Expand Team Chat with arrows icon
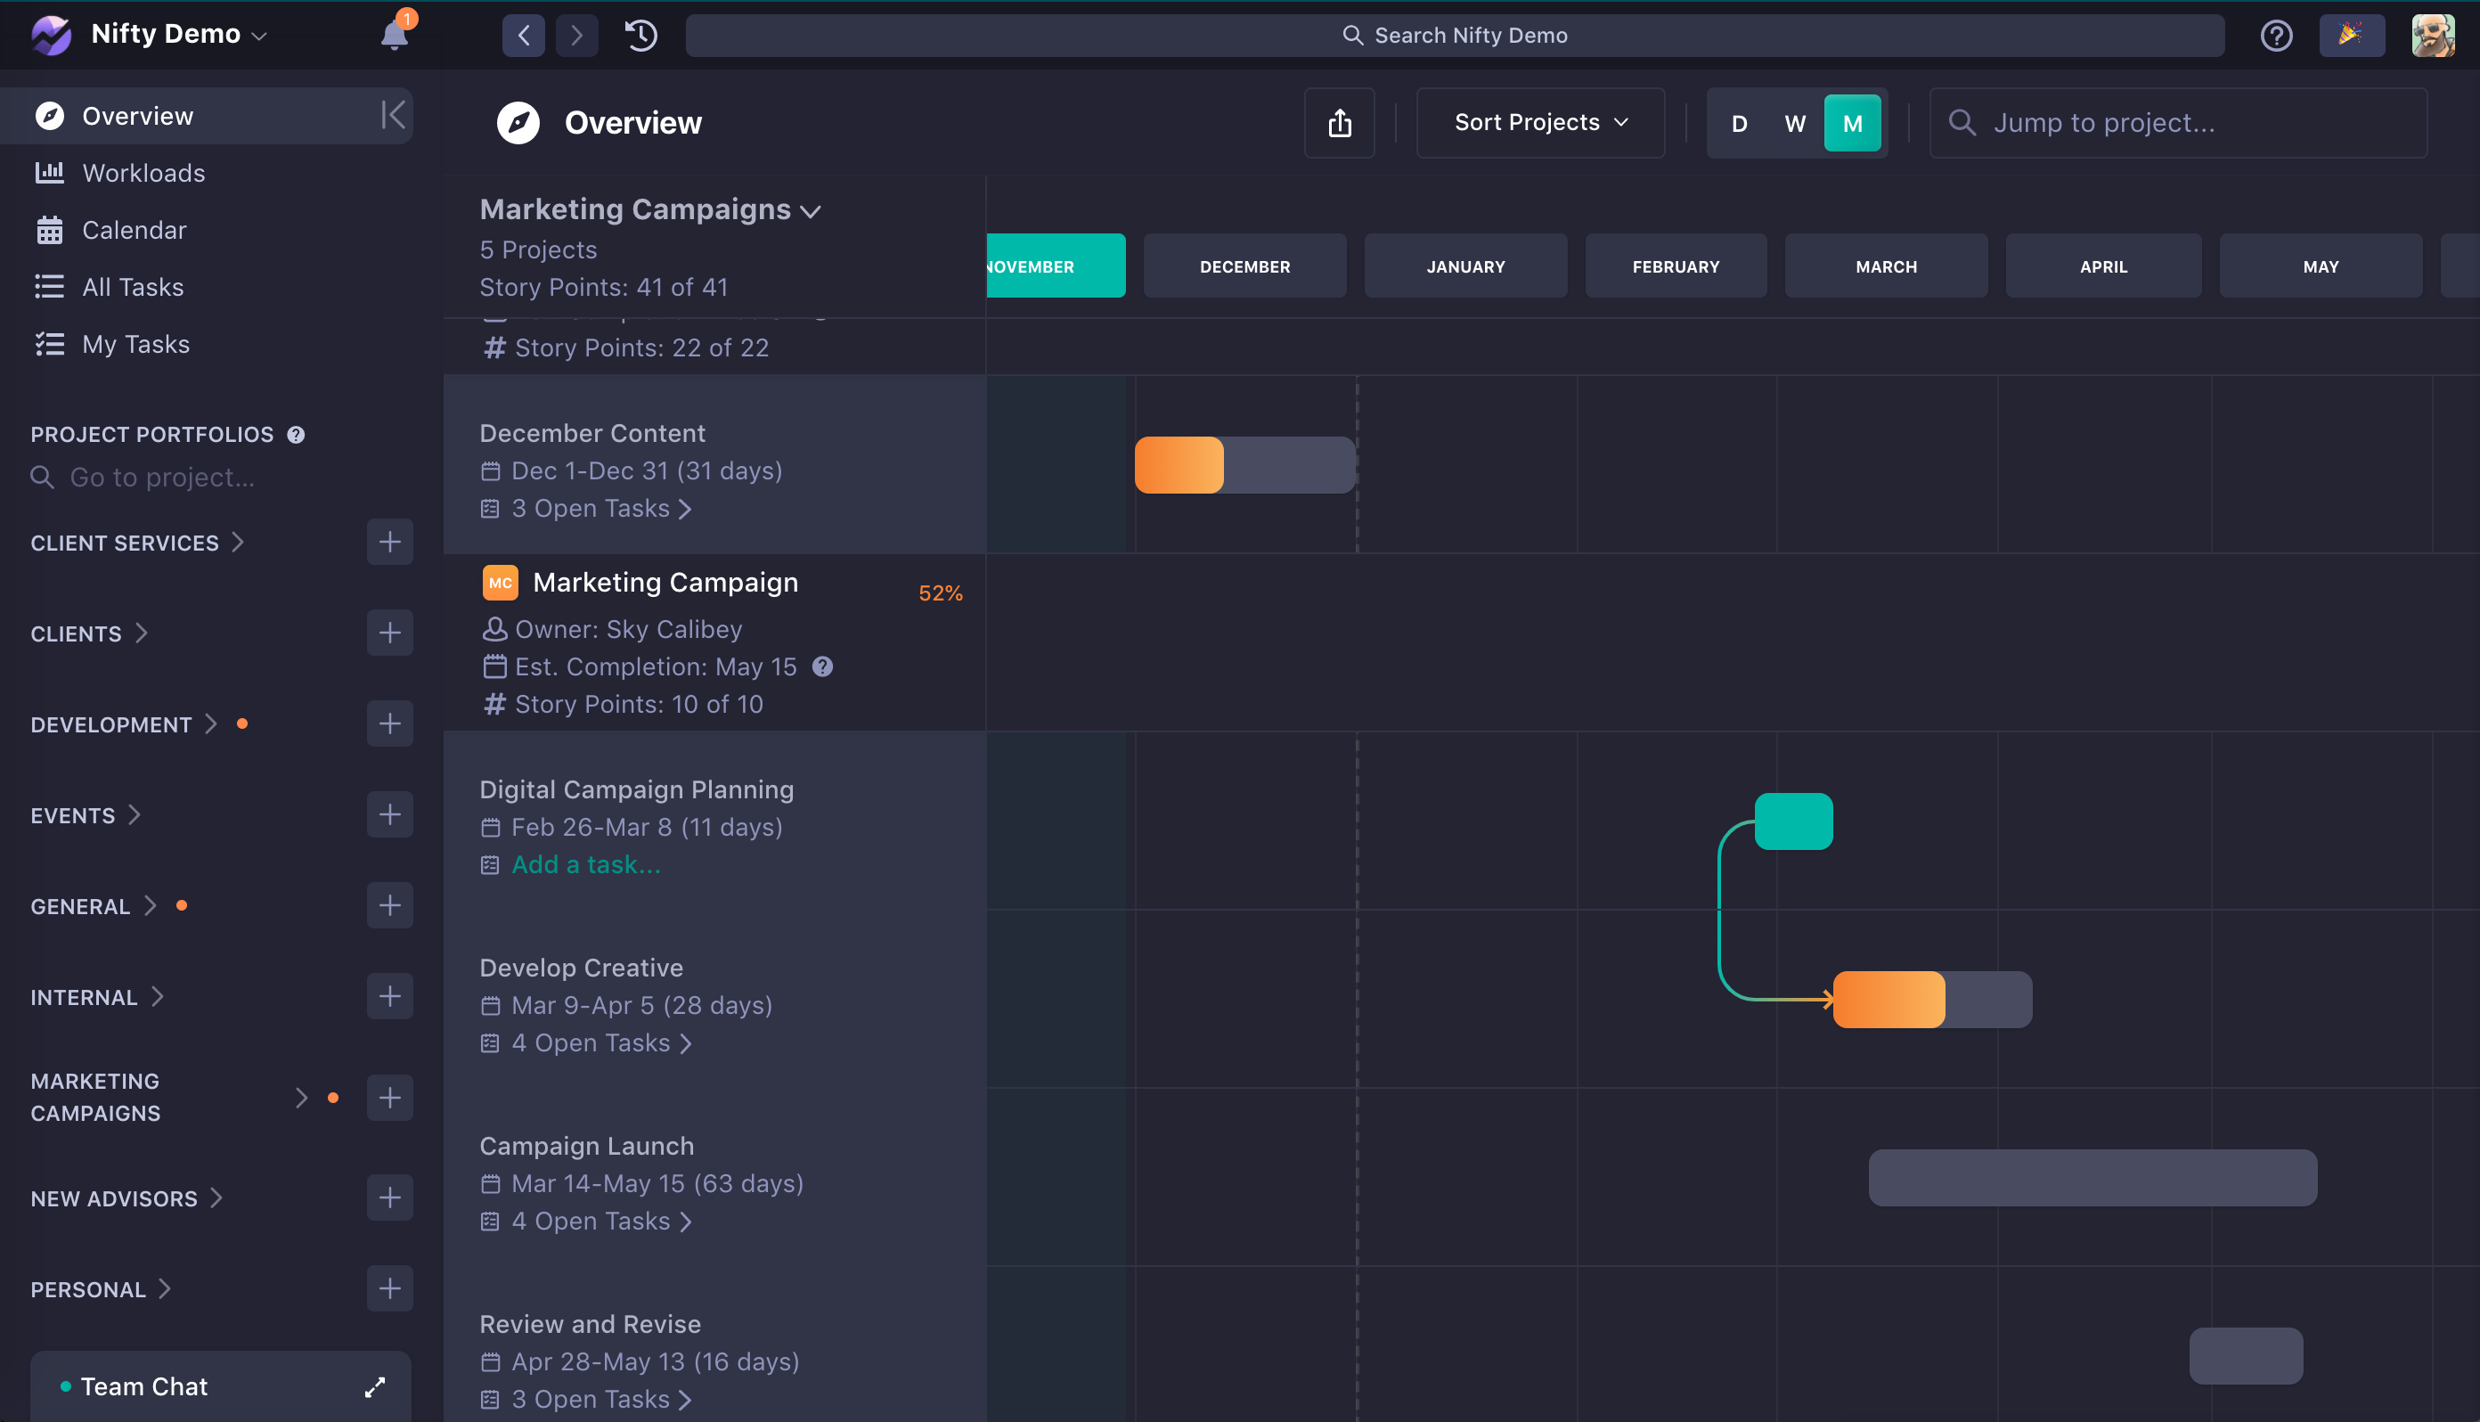Viewport: 2480px width, 1422px height. 375,1387
